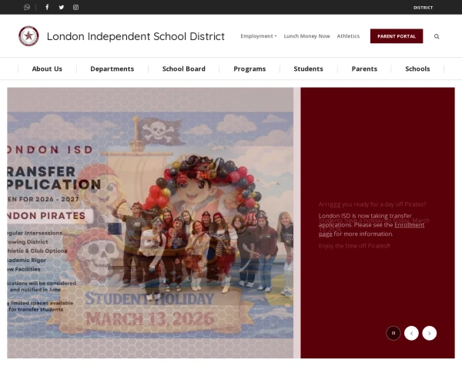This screenshot has width=462, height=370.
Task: Expand the Employment dropdown
Action: point(258,36)
